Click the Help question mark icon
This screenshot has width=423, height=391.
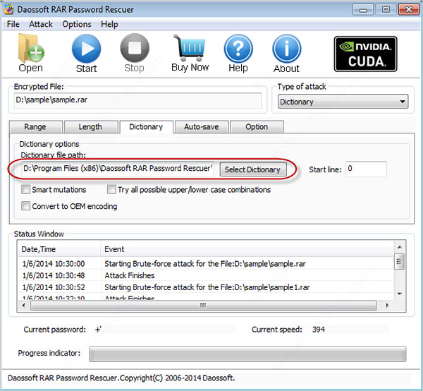coord(238,49)
